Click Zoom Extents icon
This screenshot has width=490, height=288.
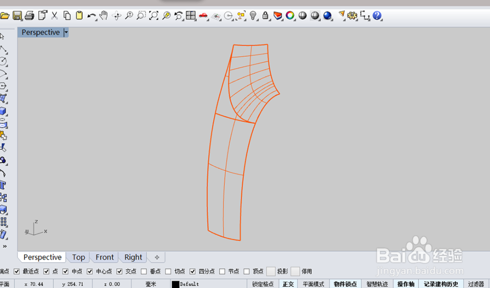pyautogui.click(x=154, y=15)
